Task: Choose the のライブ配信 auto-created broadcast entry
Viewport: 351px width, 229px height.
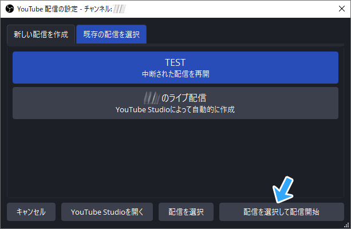Action: click(175, 103)
